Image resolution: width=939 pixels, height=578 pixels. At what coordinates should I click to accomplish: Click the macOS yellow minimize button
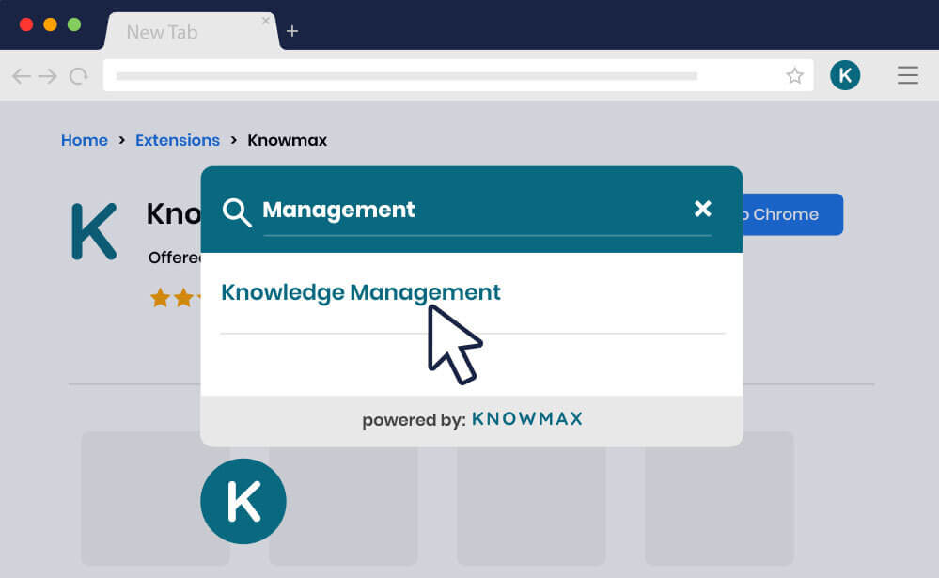51,24
